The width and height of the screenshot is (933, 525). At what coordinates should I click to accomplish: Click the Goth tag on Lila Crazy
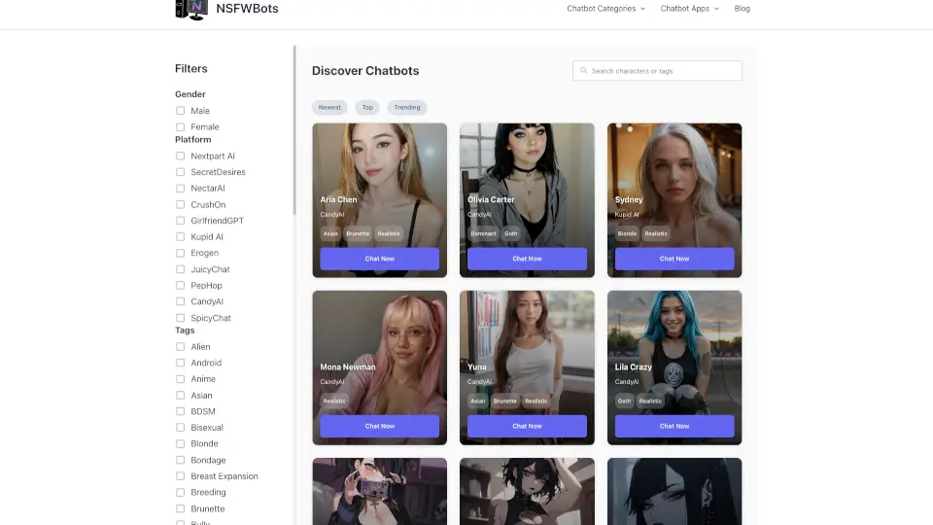tap(624, 402)
